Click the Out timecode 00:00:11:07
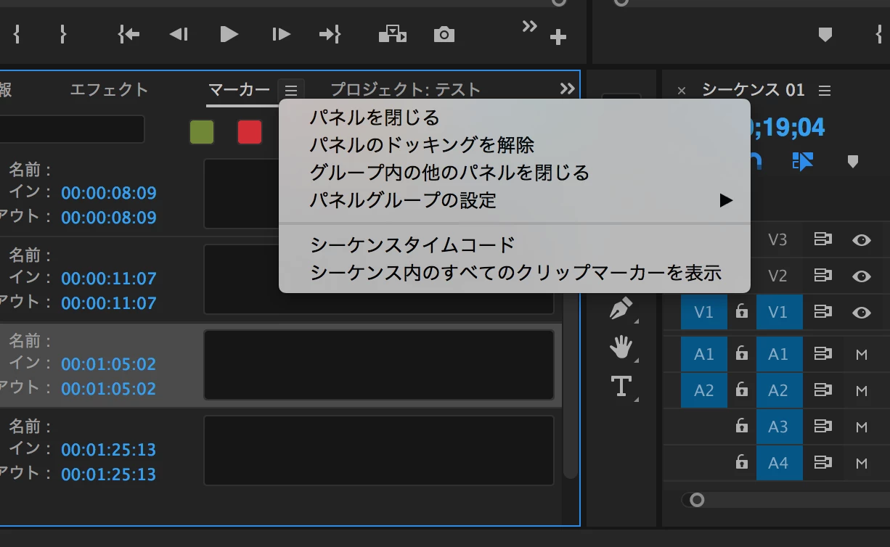This screenshot has height=547, width=890. click(109, 303)
